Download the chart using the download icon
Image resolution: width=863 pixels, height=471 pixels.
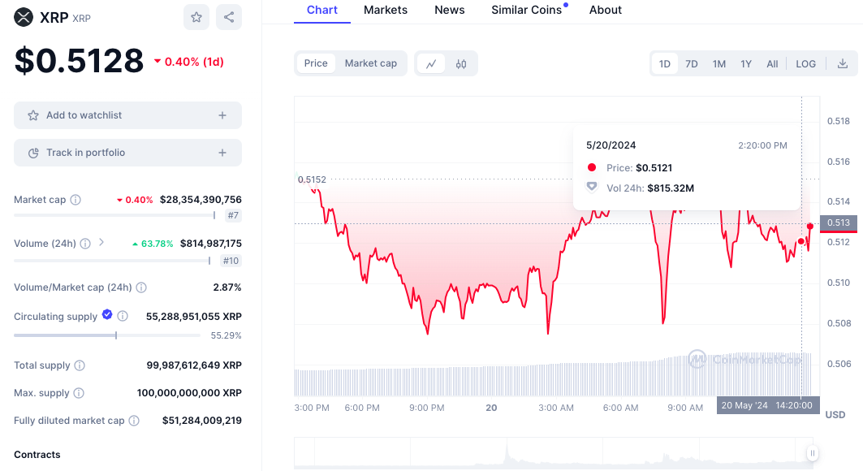pos(843,63)
